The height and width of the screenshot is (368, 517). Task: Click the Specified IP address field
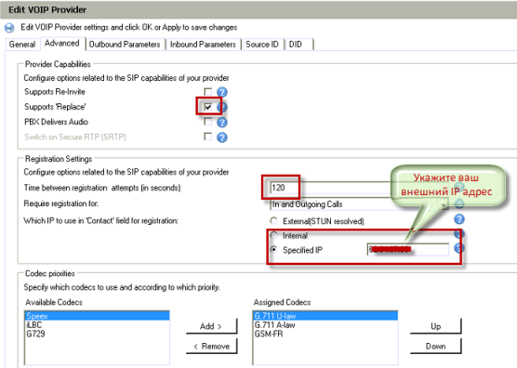(x=408, y=249)
